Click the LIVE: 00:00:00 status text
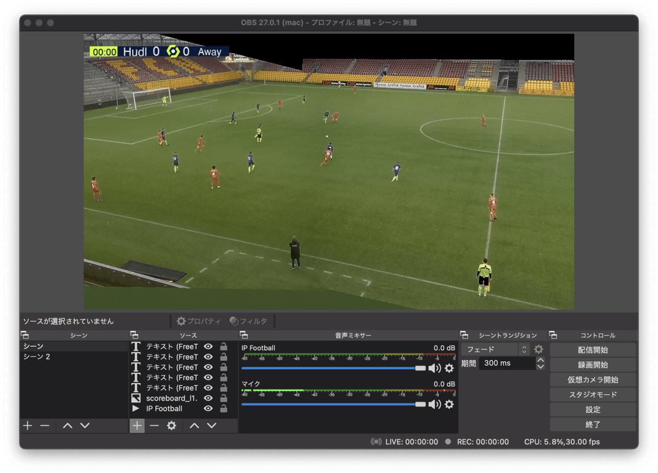 [412, 442]
